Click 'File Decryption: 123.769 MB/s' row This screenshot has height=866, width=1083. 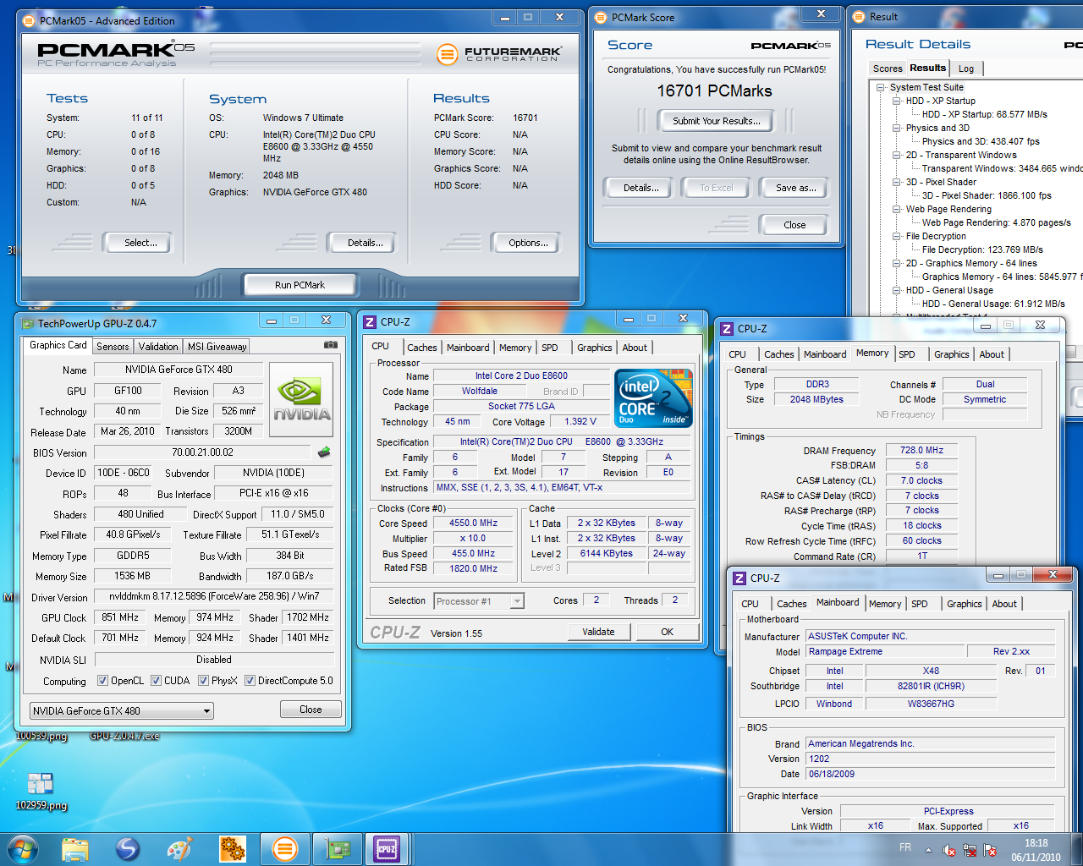tap(982, 249)
